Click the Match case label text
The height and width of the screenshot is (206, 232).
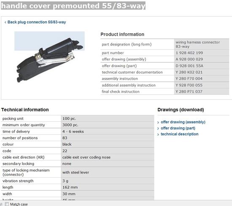(x=19, y=204)
